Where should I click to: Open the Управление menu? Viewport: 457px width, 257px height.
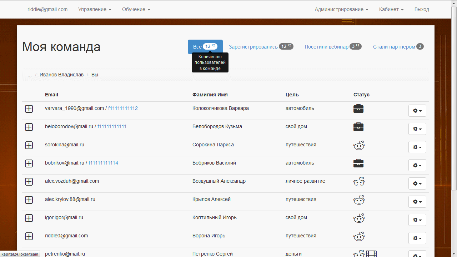(95, 9)
